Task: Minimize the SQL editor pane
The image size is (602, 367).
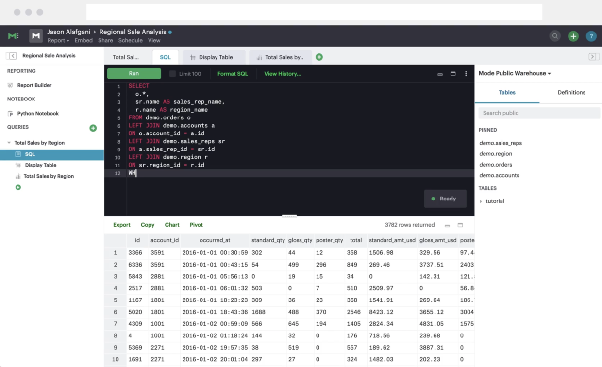Action: point(440,74)
